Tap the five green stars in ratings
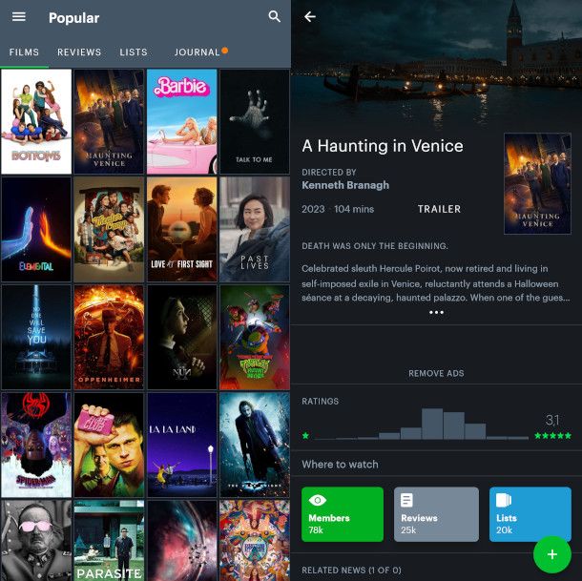This screenshot has width=582, height=581. pos(552,435)
